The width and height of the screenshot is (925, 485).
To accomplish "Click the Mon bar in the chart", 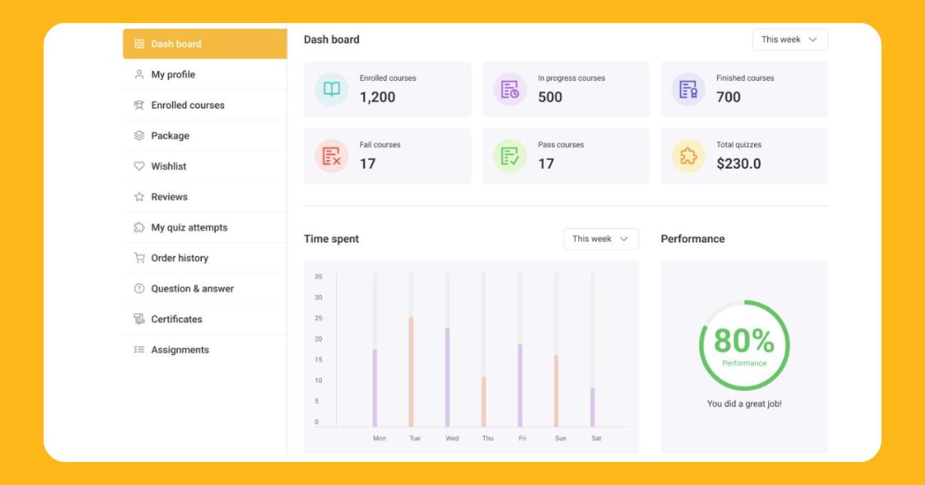I will click(375, 388).
